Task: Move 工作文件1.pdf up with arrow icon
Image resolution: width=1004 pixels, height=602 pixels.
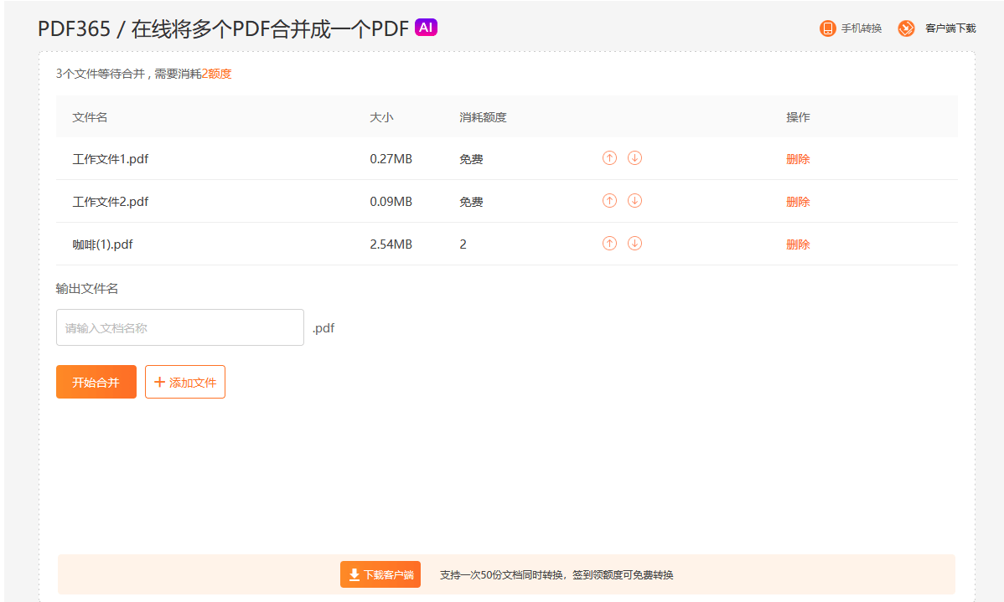Action: pos(609,157)
